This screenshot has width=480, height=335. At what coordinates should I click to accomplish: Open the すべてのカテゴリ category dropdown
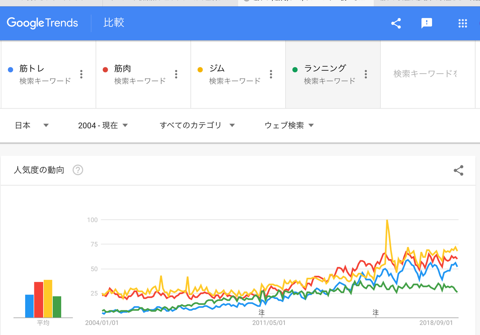197,125
